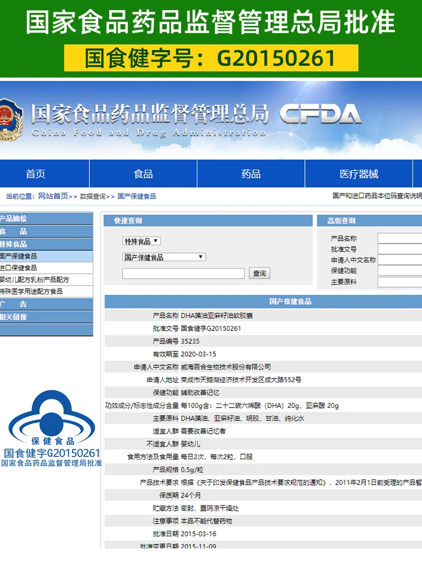Click product name DHA藻油亚麻籽油软胶囊
The width and height of the screenshot is (422, 562).
pos(217,316)
